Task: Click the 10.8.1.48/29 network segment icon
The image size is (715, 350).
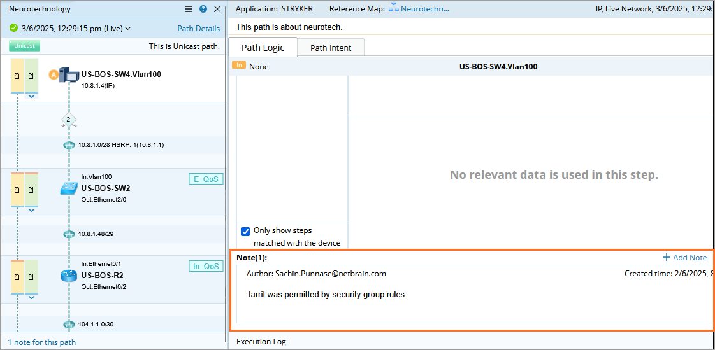Action: point(69,234)
